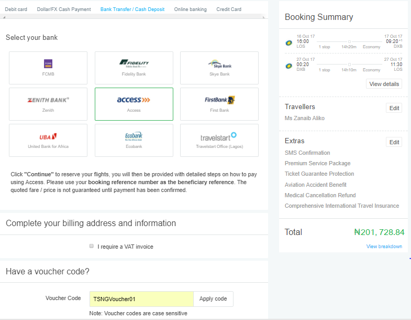411x320 pixels.
Task: Click 'Medical Cancellation Refund' extra
Action: pos(320,196)
